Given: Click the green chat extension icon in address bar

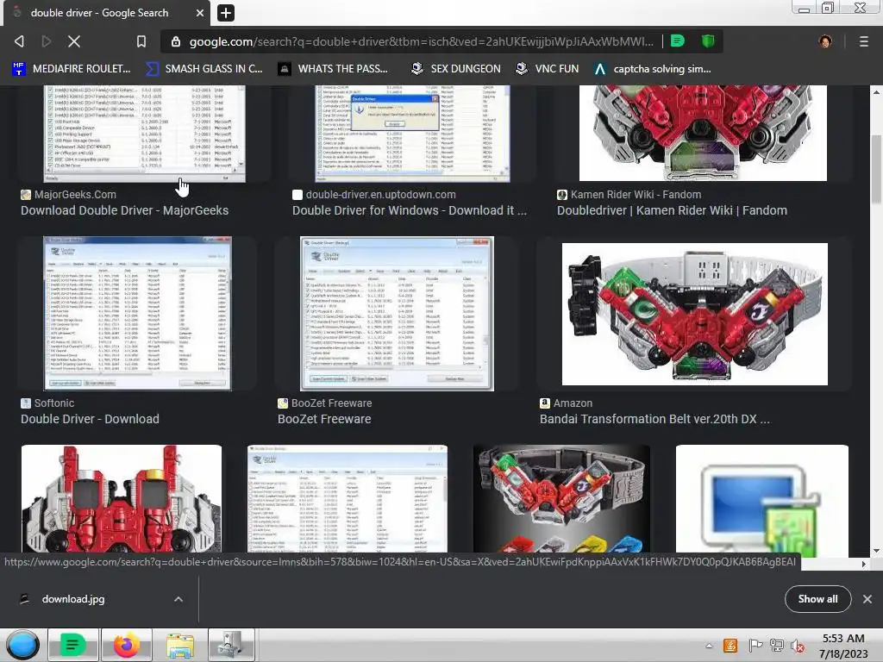Looking at the screenshot, I should click(x=678, y=41).
